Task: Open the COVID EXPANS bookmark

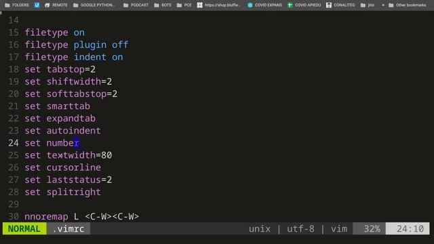Action: pyautogui.click(x=264, y=5)
